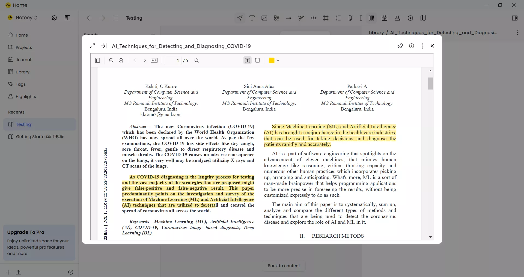The width and height of the screenshot is (524, 277).
Task: Click the Back to content button
Action: tap(284, 266)
